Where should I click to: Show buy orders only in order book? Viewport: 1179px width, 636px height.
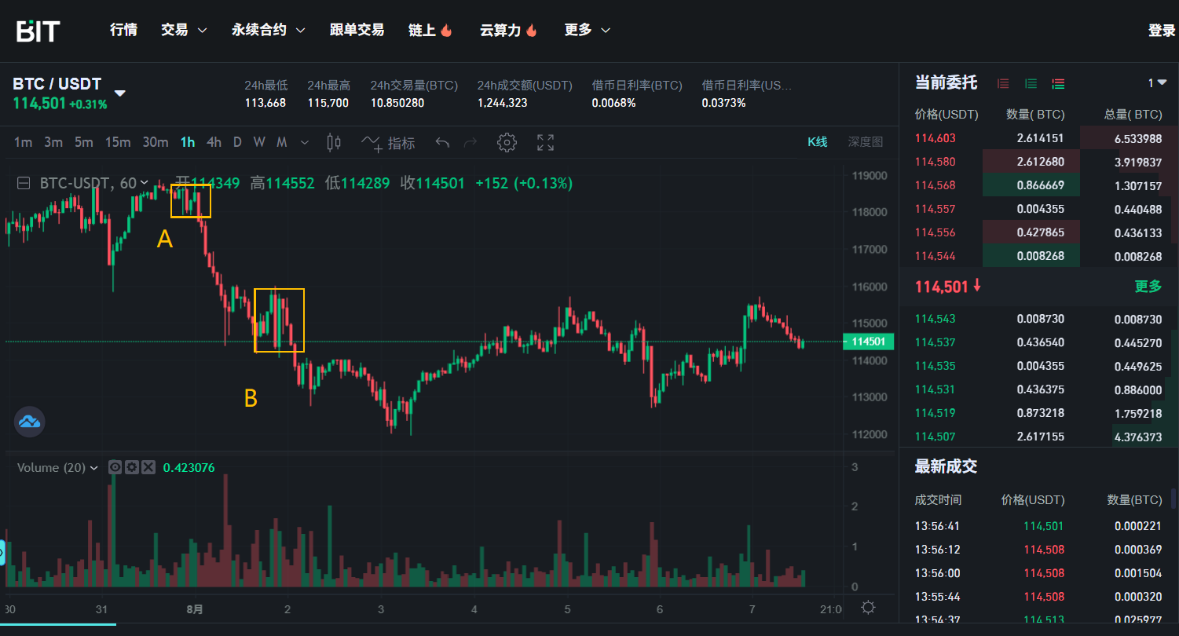(x=1031, y=83)
